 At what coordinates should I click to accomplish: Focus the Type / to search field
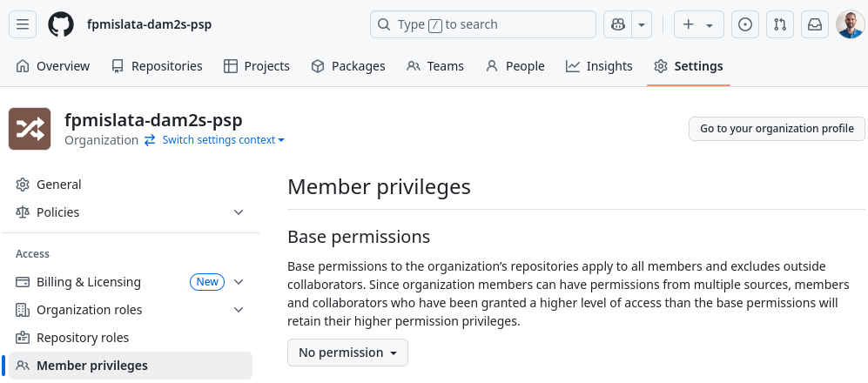pyautogui.click(x=482, y=24)
